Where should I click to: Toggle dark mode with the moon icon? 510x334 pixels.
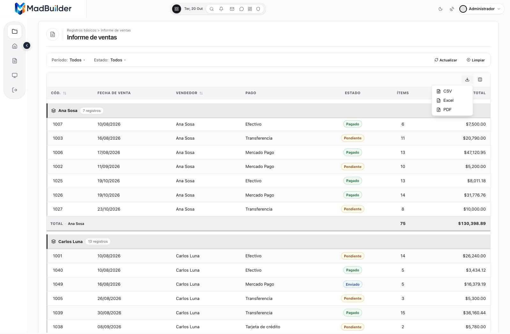(x=441, y=9)
